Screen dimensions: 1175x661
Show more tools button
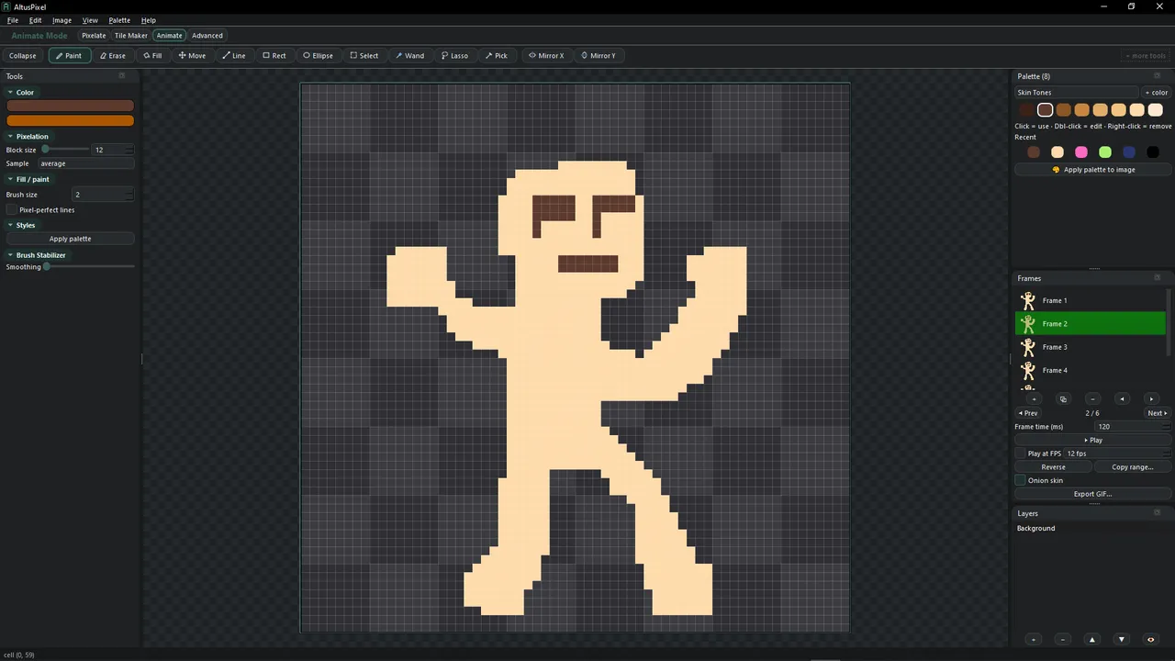pos(1147,55)
